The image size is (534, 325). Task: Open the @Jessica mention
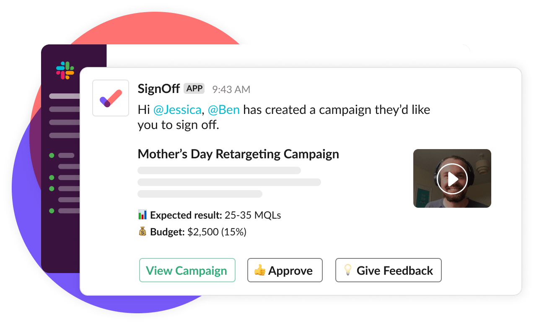point(177,110)
